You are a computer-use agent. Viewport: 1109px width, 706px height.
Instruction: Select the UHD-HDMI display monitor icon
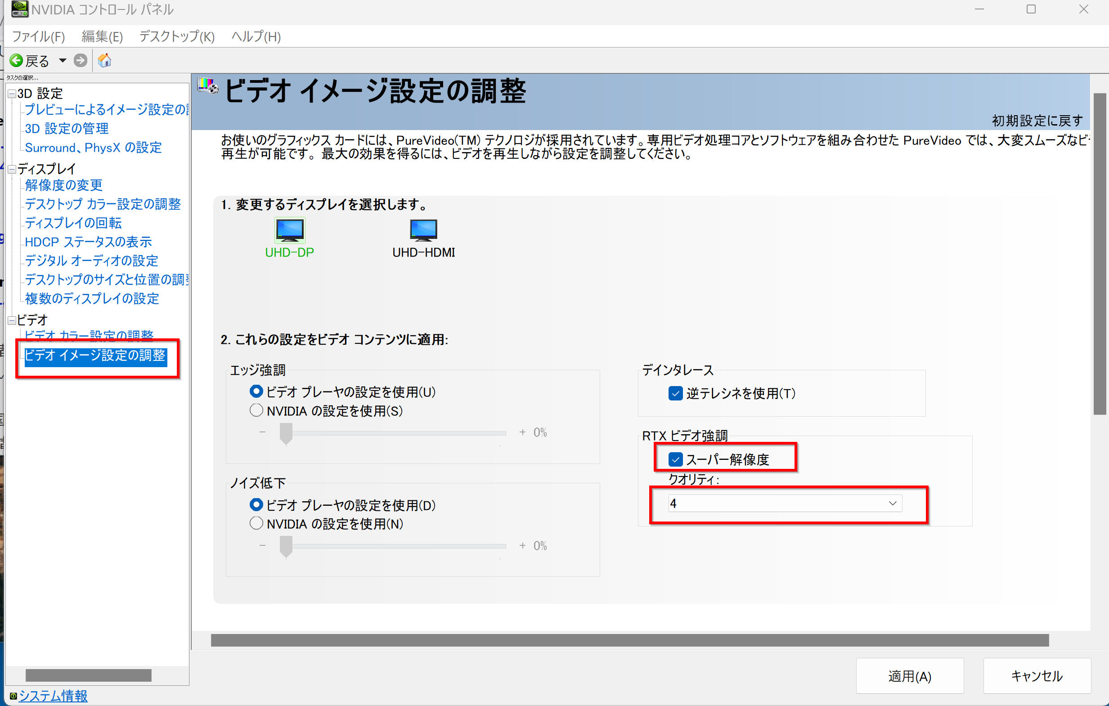[x=423, y=230]
